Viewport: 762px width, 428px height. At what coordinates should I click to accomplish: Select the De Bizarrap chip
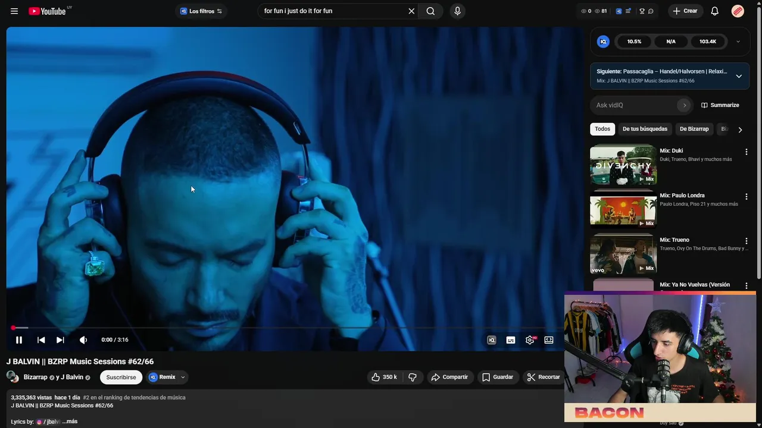(694, 129)
